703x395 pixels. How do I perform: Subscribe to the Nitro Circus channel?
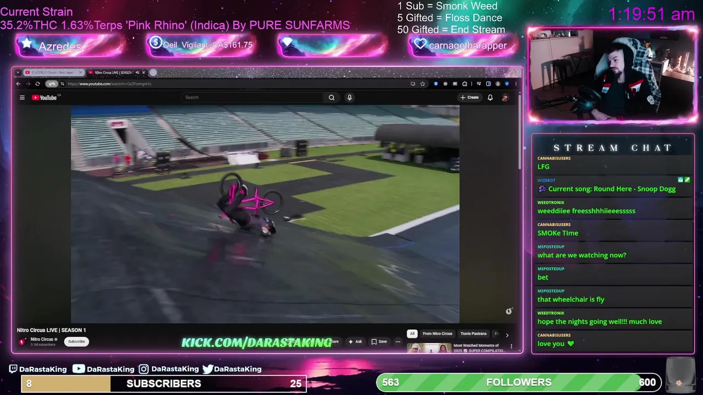(x=76, y=341)
